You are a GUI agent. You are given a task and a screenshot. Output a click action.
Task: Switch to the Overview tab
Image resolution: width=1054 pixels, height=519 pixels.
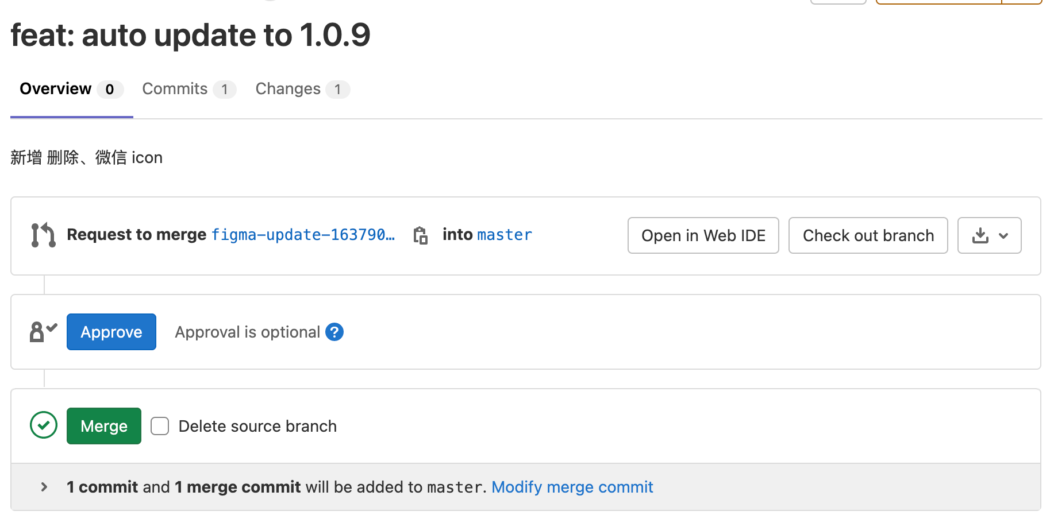click(56, 89)
